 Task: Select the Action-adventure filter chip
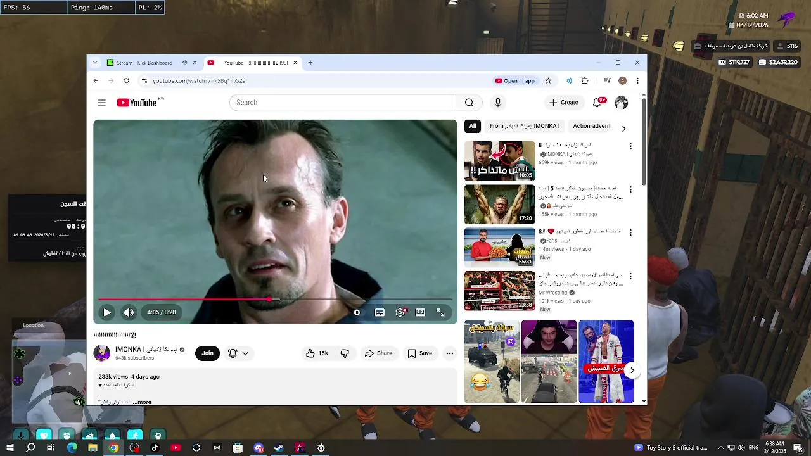pos(592,126)
